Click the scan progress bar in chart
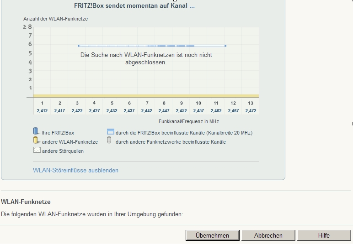353x244 pixels. pyautogui.click(x=152, y=46)
